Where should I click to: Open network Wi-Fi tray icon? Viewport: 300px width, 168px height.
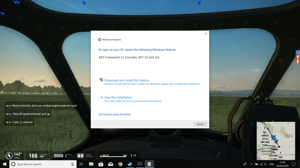coord(261,164)
